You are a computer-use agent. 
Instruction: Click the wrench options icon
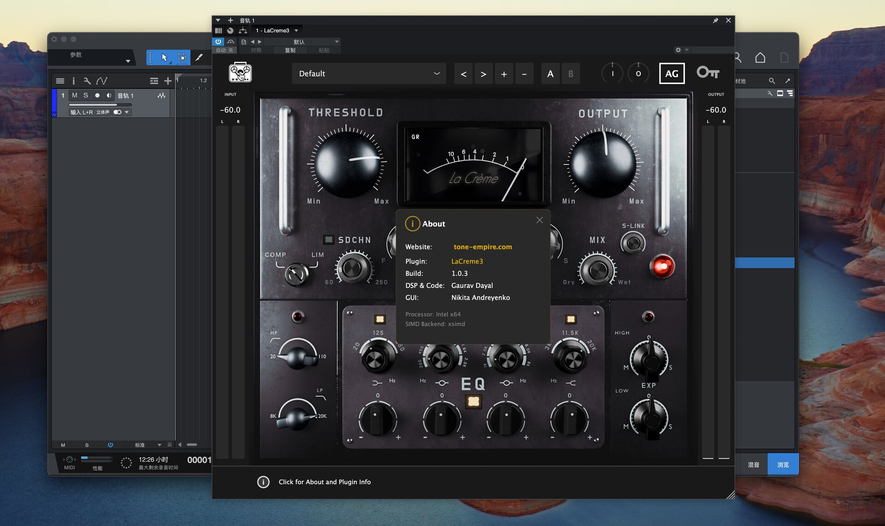click(87, 81)
